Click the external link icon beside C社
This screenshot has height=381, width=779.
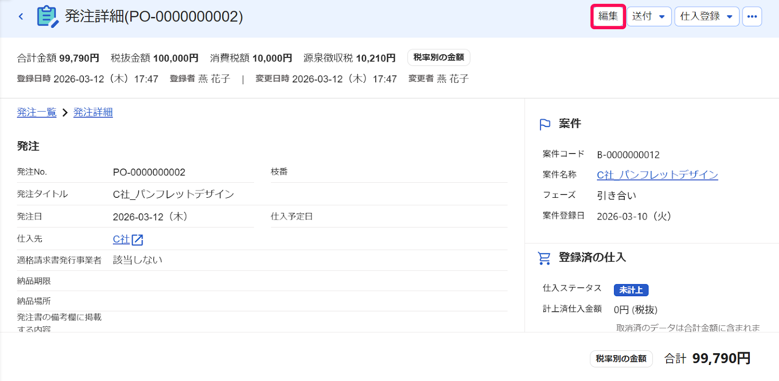pos(137,240)
